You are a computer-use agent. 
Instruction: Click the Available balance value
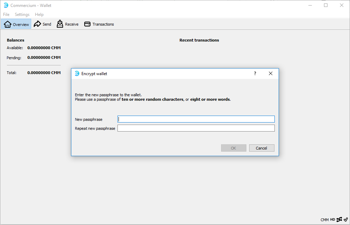pyautogui.click(x=44, y=48)
